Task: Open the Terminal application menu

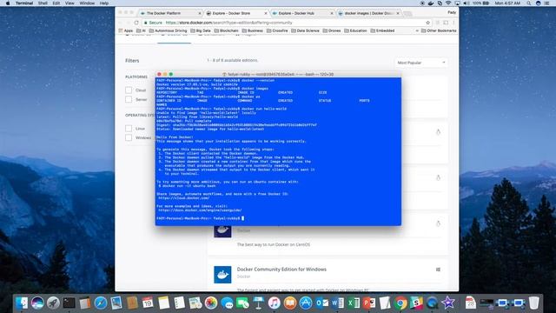Action: 24,3
